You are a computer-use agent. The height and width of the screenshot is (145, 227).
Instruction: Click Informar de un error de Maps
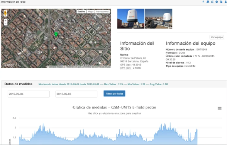(x=97, y=67)
